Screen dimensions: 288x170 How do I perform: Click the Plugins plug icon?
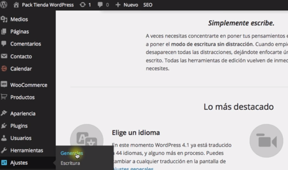coord(4,126)
